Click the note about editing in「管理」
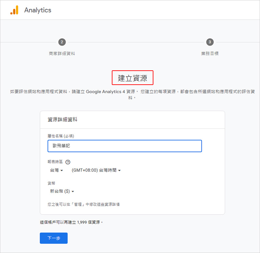This screenshot has height=253, width=260. pos(86,204)
